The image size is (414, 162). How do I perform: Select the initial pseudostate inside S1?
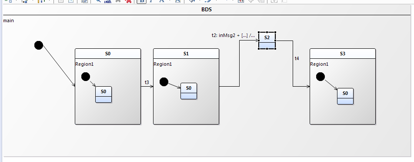click(x=164, y=82)
